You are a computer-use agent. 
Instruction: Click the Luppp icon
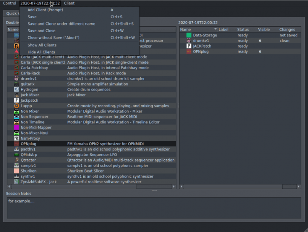click(x=17, y=106)
